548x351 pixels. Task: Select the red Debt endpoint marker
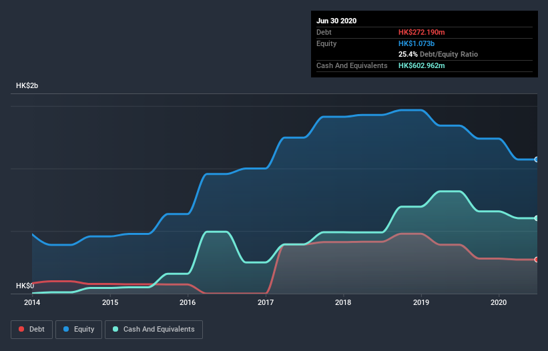537,260
